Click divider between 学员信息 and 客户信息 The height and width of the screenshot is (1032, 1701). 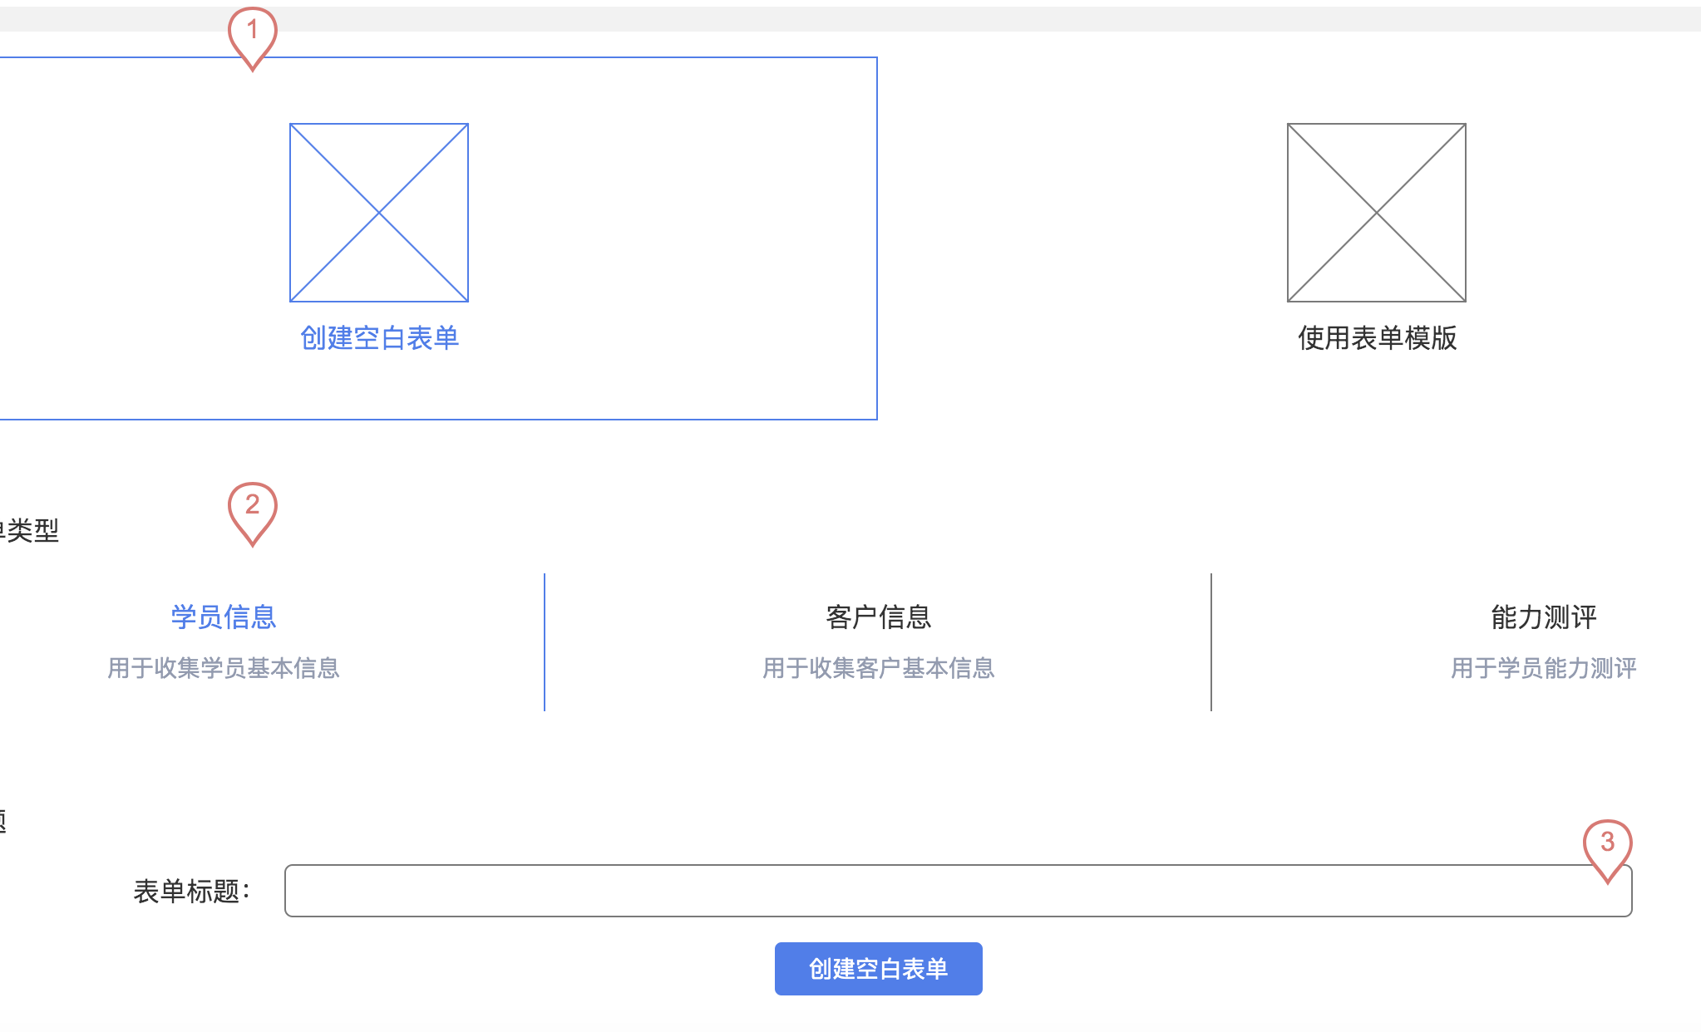click(545, 641)
